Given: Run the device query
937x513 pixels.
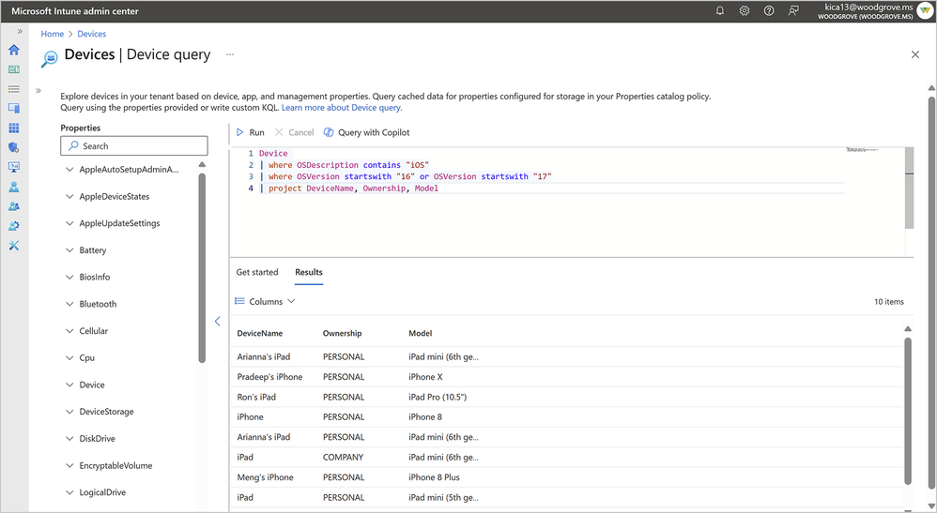Looking at the screenshot, I should [x=251, y=133].
